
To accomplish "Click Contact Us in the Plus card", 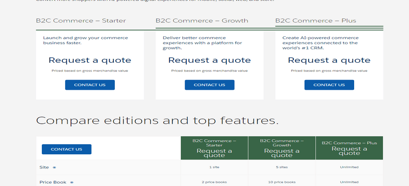I will [x=329, y=85].
